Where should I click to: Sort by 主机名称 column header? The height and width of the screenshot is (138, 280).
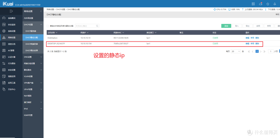coord(52,32)
